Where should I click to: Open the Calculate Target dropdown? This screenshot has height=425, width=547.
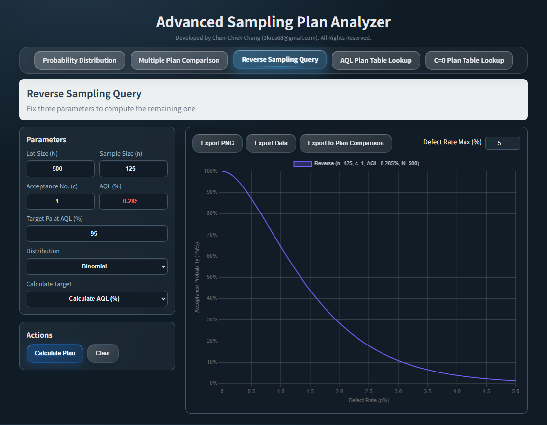(x=97, y=298)
